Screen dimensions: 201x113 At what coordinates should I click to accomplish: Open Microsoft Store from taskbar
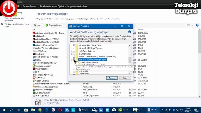(x=26, y=110)
